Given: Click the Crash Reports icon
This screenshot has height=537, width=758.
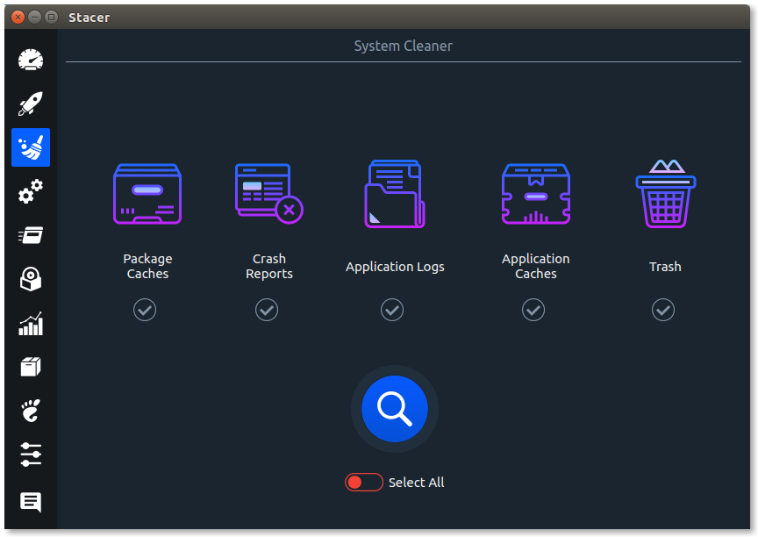Looking at the screenshot, I should click(268, 194).
